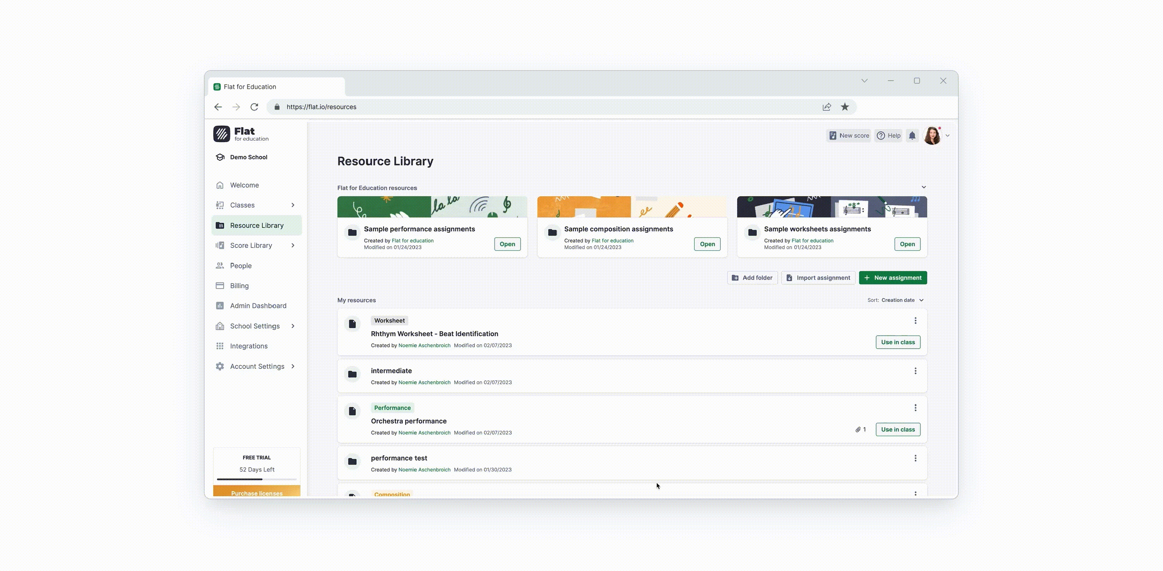Click the School Settings building icon
This screenshot has width=1163, height=571.
220,326
